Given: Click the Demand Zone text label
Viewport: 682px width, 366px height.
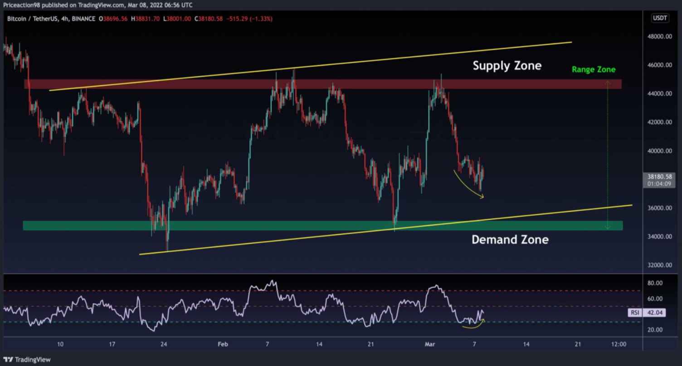Looking at the screenshot, I should click(x=510, y=239).
